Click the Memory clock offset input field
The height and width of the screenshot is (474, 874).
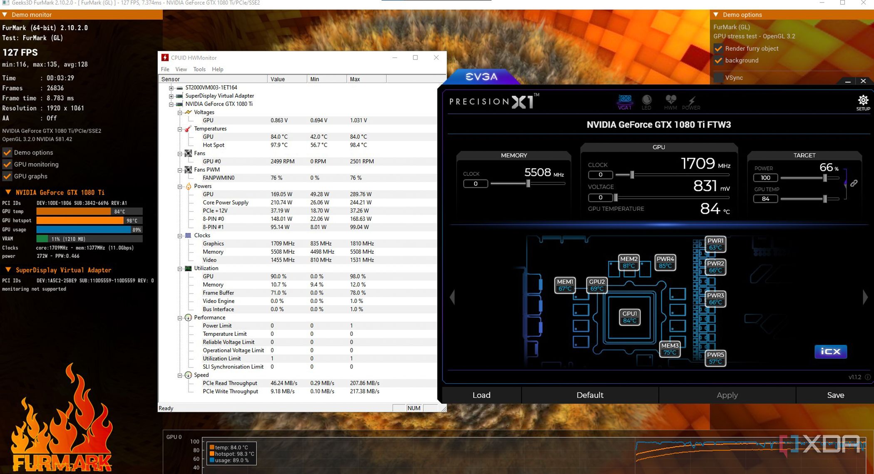pos(475,184)
